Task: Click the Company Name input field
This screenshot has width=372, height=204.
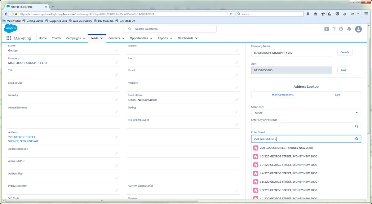Action: point(292,53)
